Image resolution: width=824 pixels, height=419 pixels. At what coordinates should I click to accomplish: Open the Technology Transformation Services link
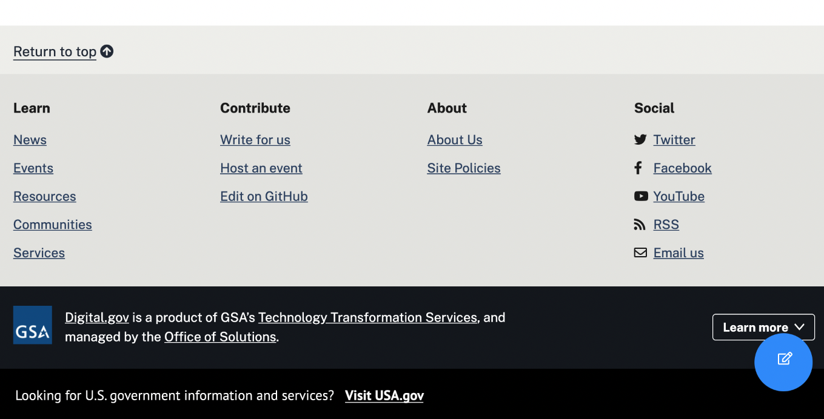coord(367,317)
